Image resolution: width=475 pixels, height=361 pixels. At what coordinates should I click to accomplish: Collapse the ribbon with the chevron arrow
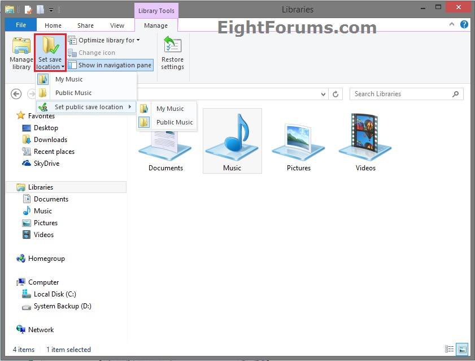452,25
